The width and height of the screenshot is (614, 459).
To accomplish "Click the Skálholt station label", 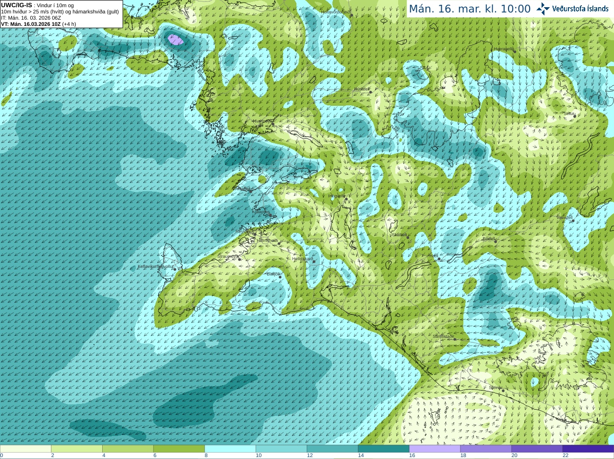I will [399, 235].
